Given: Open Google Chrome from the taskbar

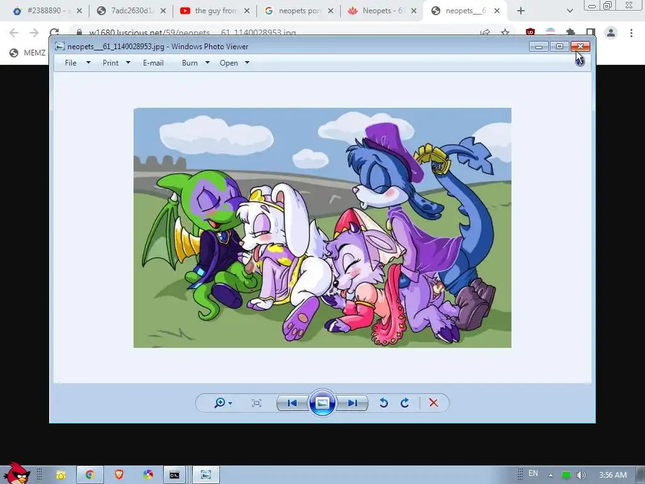Looking at the screenshot, I should tap(89, 475).
